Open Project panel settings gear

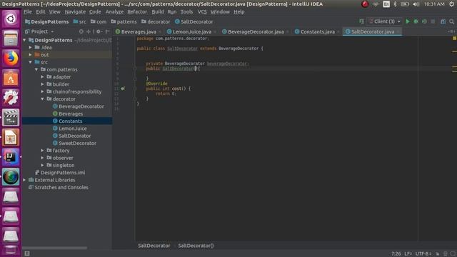tap(99, 31)
